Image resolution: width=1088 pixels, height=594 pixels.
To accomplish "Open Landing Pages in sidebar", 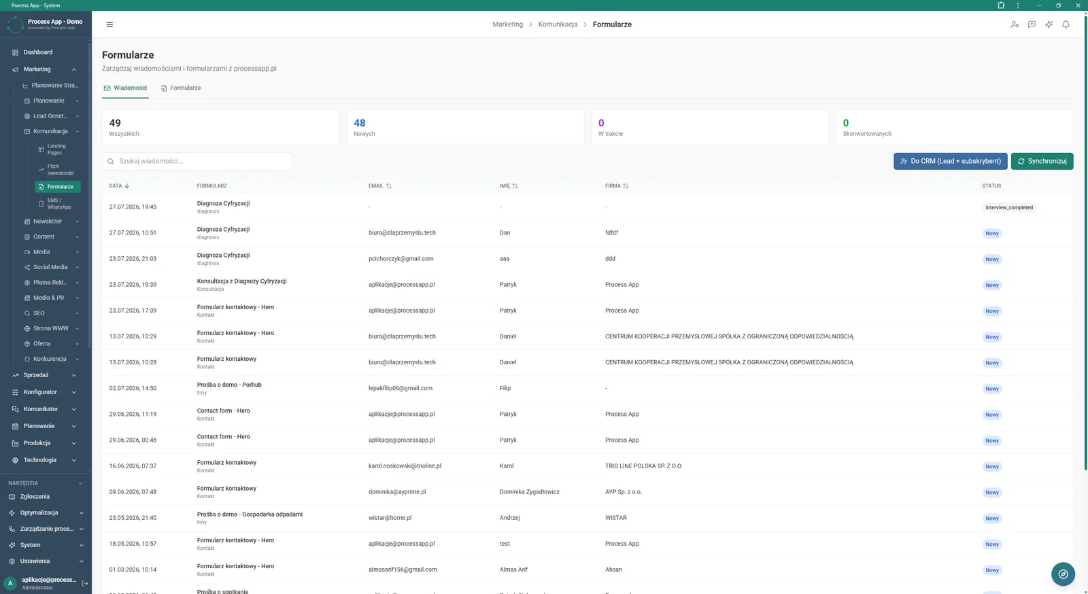I will click(57, 150).
